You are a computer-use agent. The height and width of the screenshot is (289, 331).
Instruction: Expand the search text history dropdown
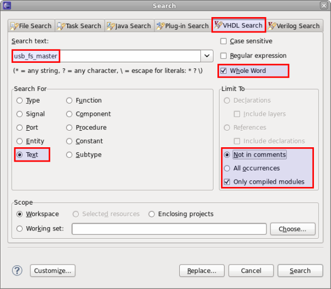click(x=207, y=56)
